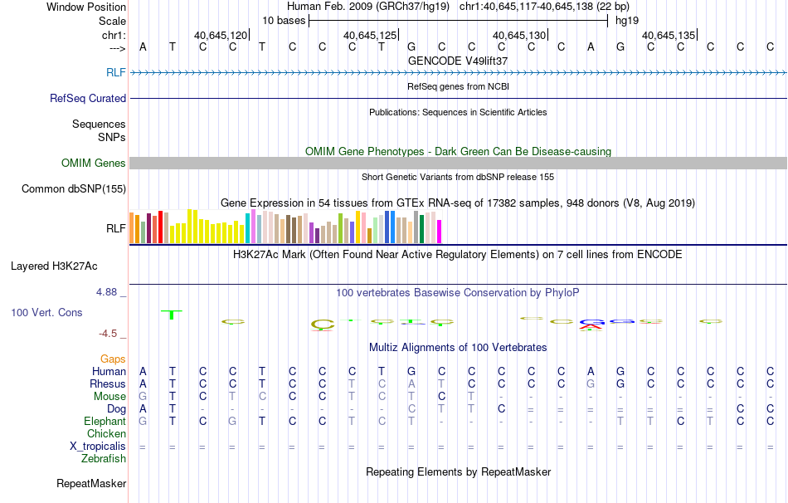Click the dark green bar in GTEx chart
Screen dimensions: 788x503
[421, 229]
